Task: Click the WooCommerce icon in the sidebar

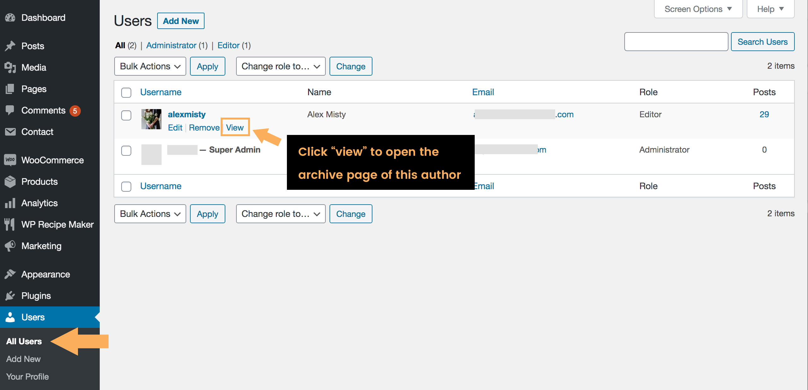Action: (10, 160)
